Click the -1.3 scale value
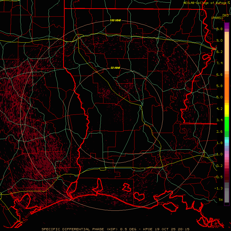Screen dimensions: 231x231 218,188
